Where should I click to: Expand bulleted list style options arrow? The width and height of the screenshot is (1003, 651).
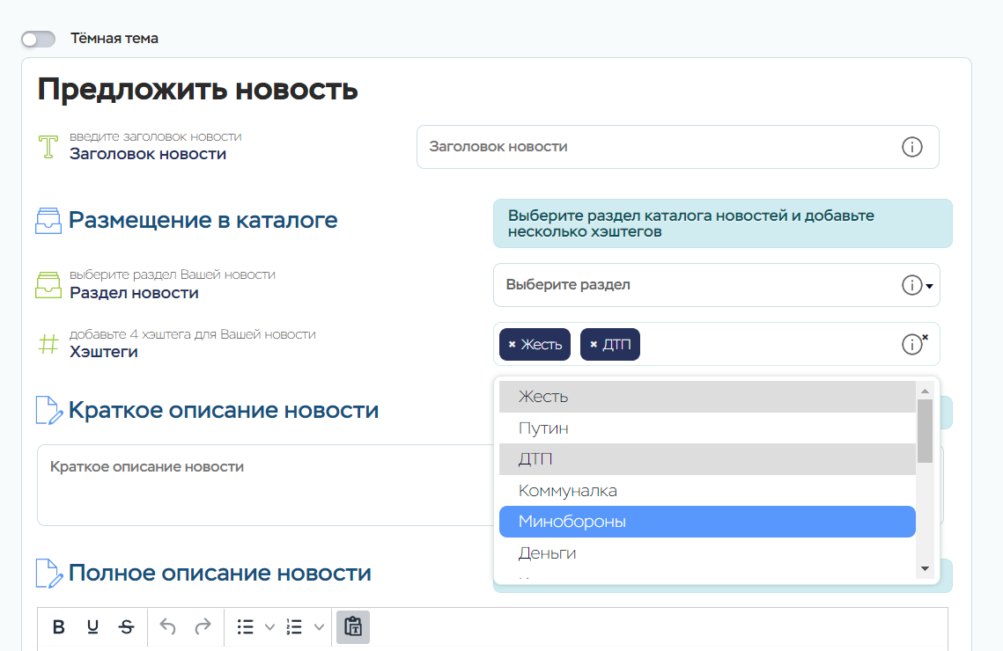[269, 627]
